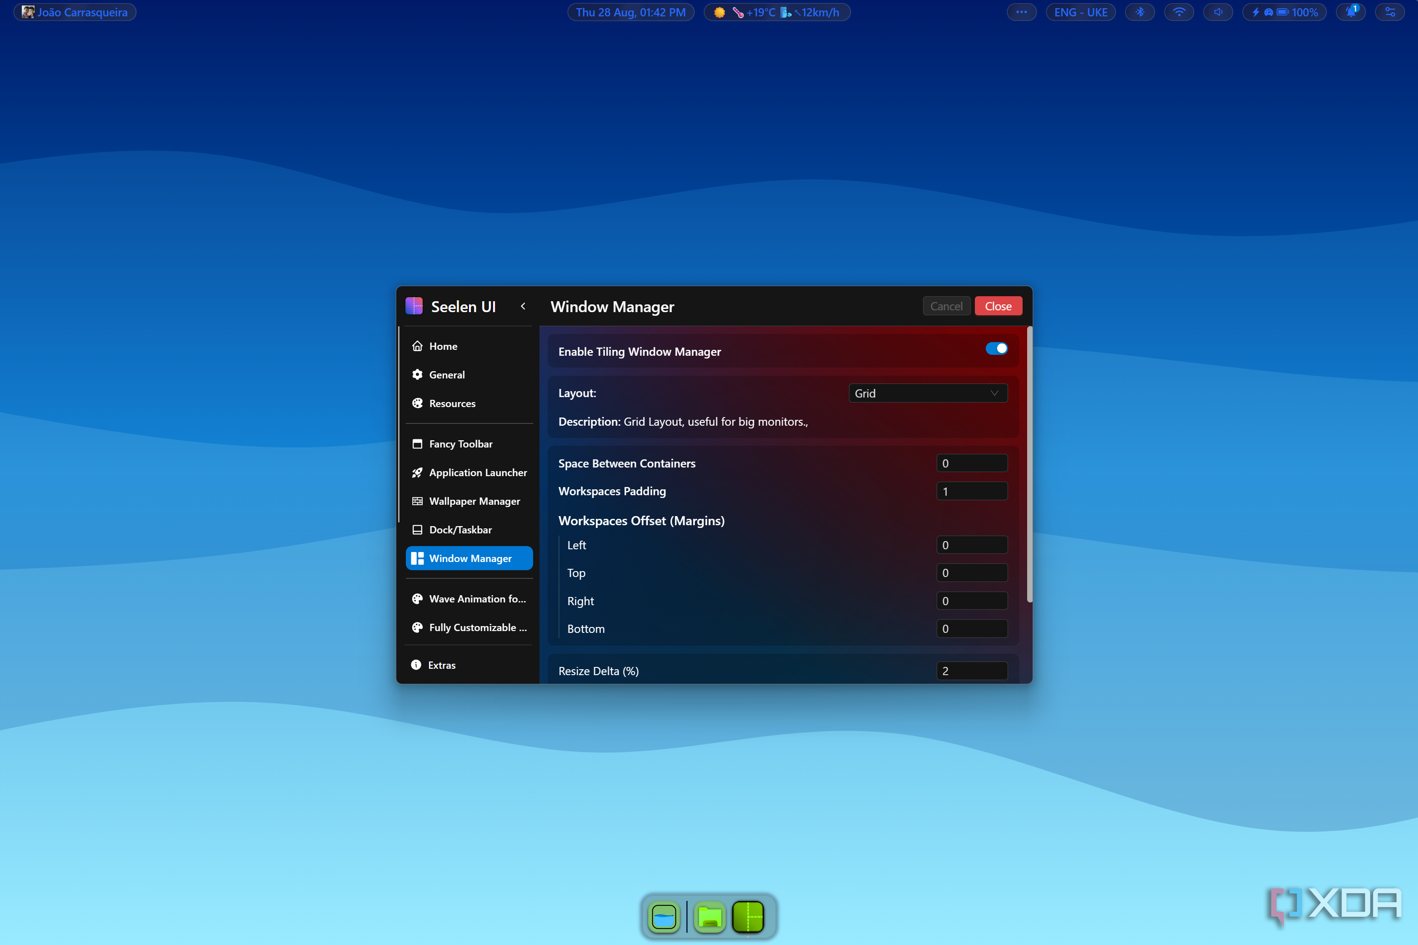
Task: Click the settings panel vertical scrollbar
Action: click(x=1029, y=464)
